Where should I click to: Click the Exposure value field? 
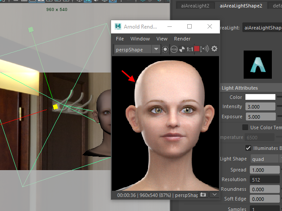pos(260,117)
